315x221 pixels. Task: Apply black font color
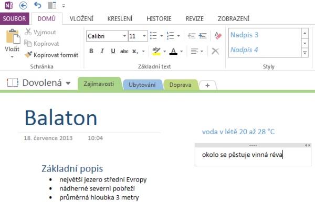[173, 52]
